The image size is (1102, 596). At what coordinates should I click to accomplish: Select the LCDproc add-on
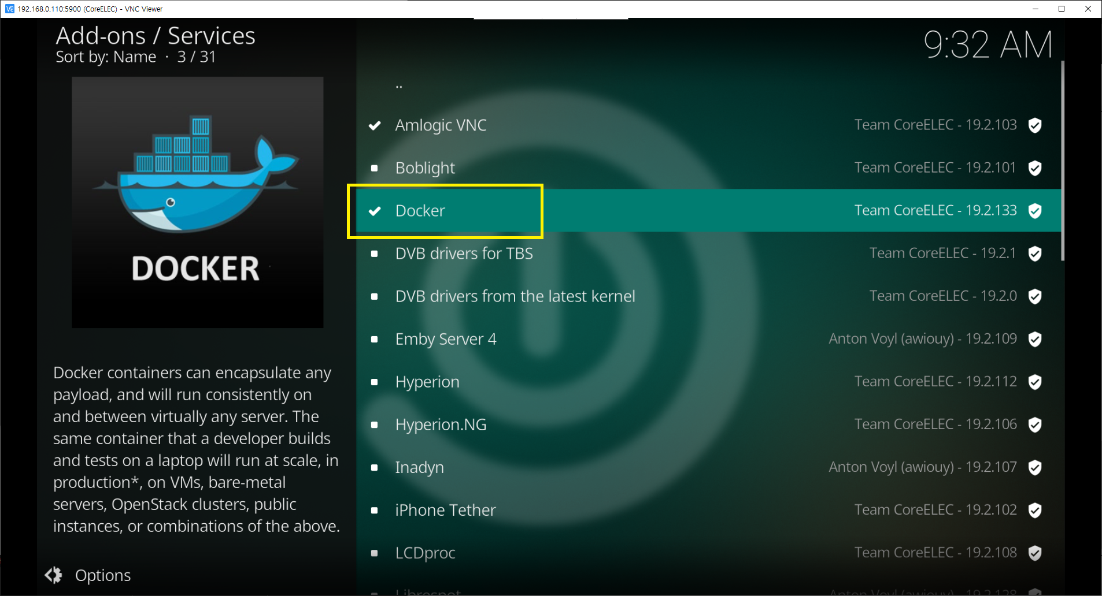[x=709, y=553]
